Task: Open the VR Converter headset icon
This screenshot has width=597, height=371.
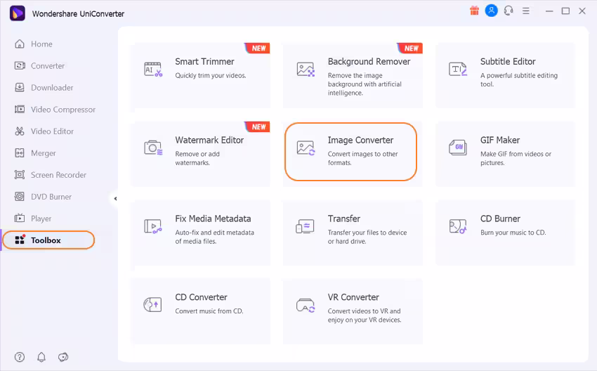Action: [x=306, y=305]
